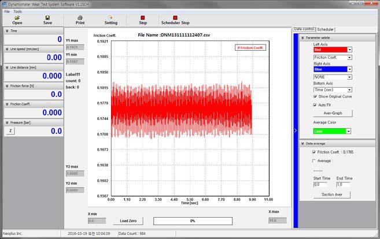Open the Friction Coeff. left axis dropdown
The height and width of the screenshot is (239, 380).
(x=349, y=58)
